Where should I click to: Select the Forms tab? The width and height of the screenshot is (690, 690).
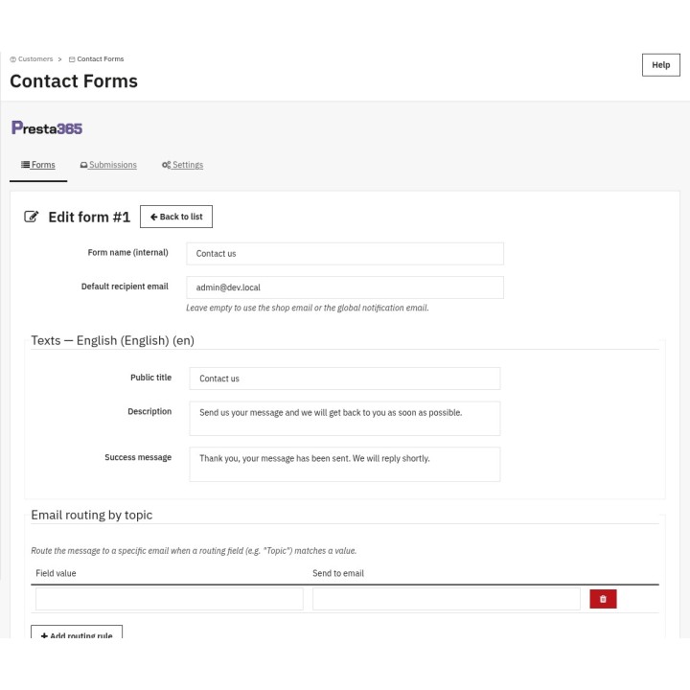(38, 165)
